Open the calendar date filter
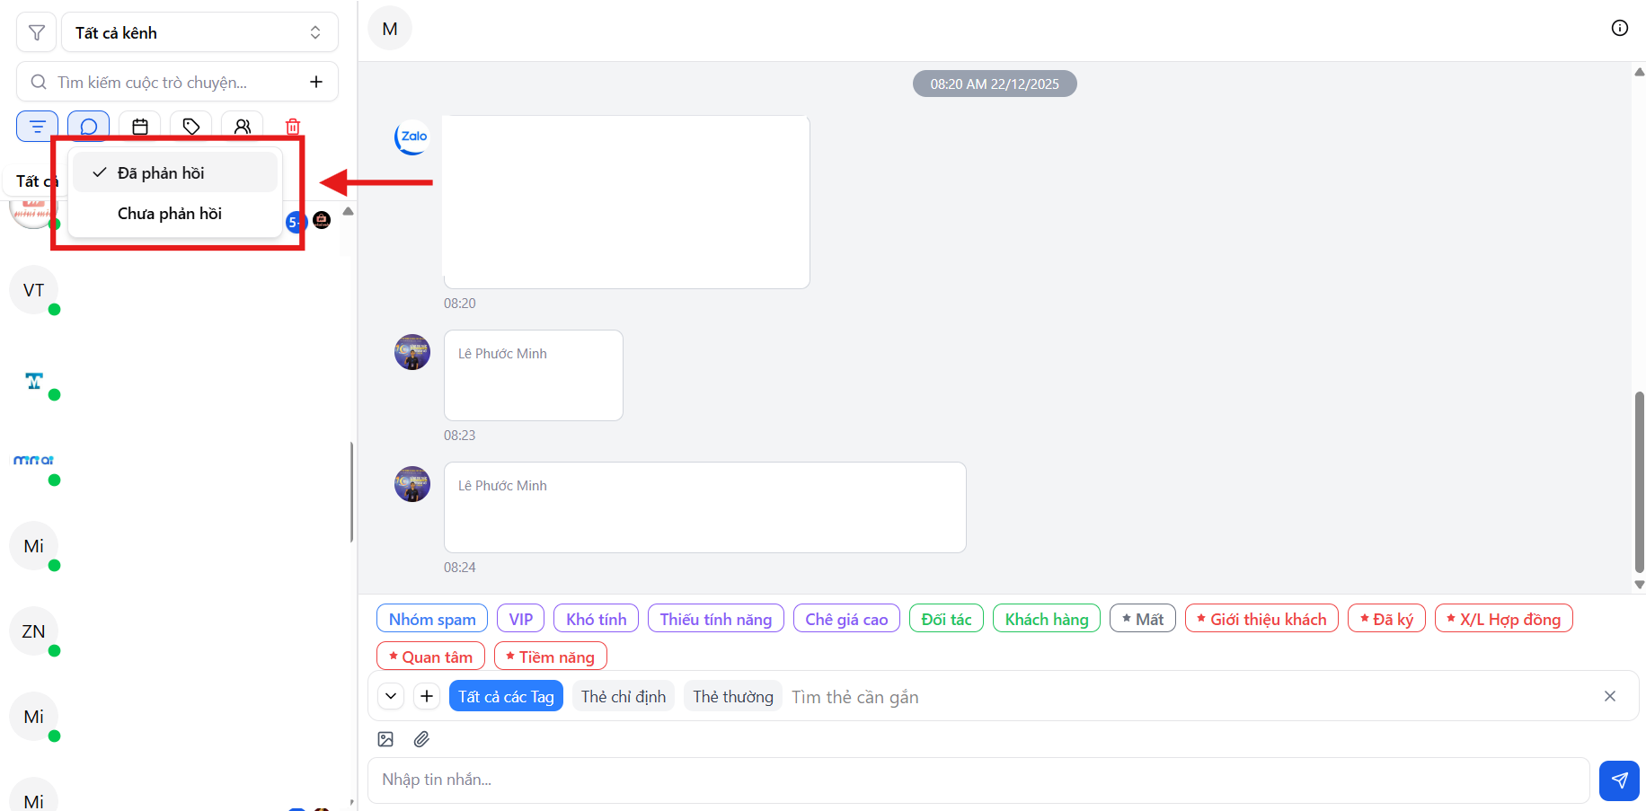 [x=140, y=127]
